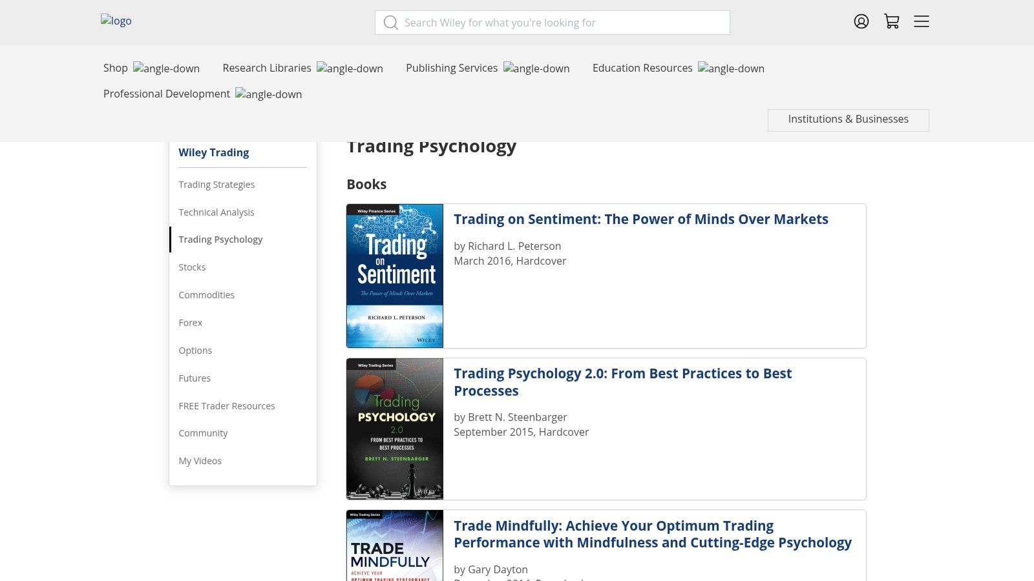The height and width of the screenshot is (581, 1034).
Task: Go to the Forex category
Action: point(191,323)
